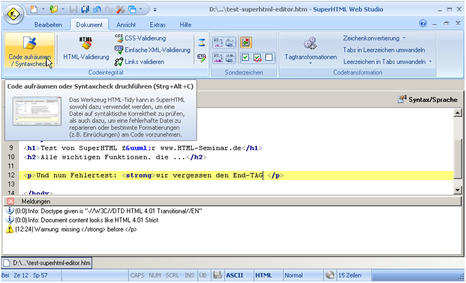Click the Syntax/Sprache button
Screen dimensions: 466x283
(x=428, y=100)
